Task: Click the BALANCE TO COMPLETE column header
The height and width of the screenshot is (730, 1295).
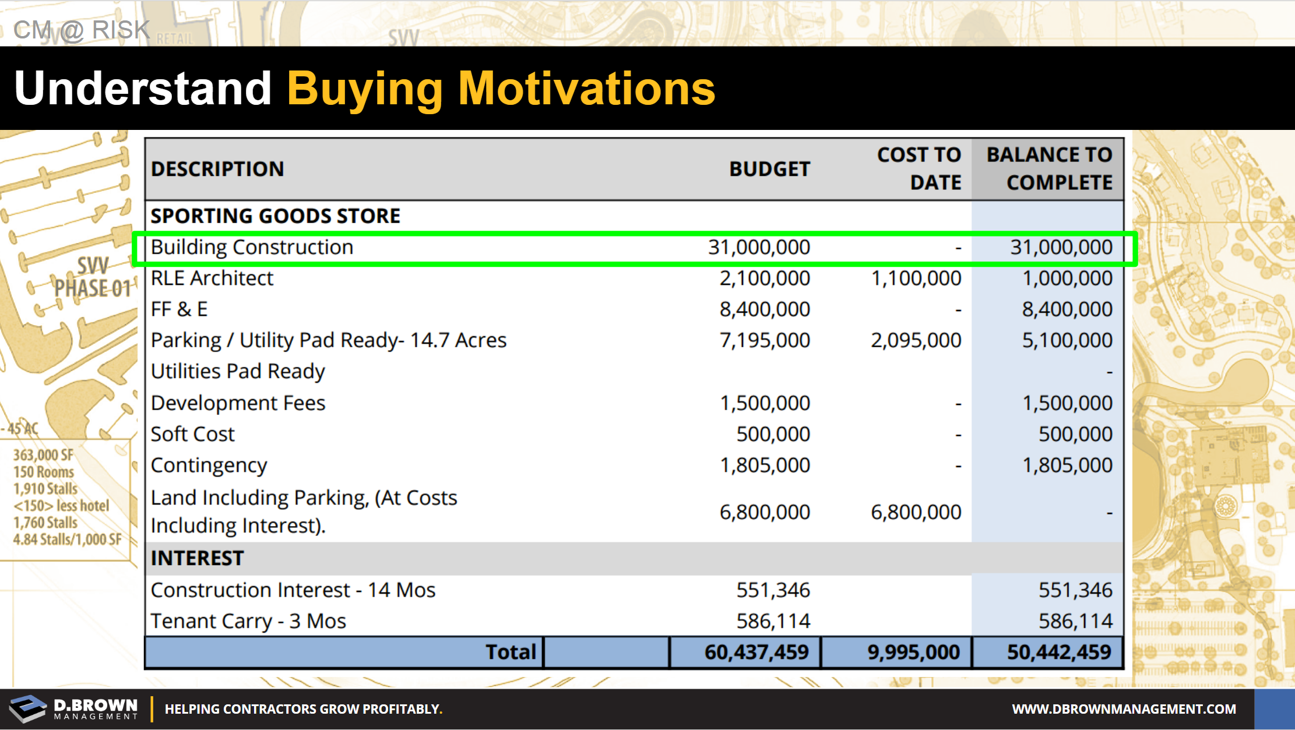Action: coord(1049,169)
